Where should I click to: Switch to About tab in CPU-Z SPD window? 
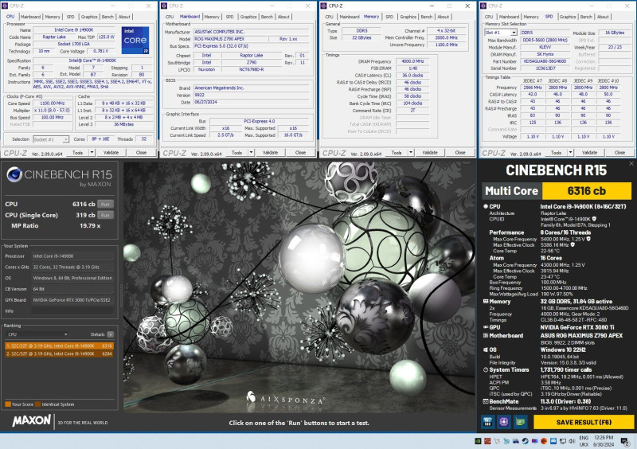pos(603,17)
